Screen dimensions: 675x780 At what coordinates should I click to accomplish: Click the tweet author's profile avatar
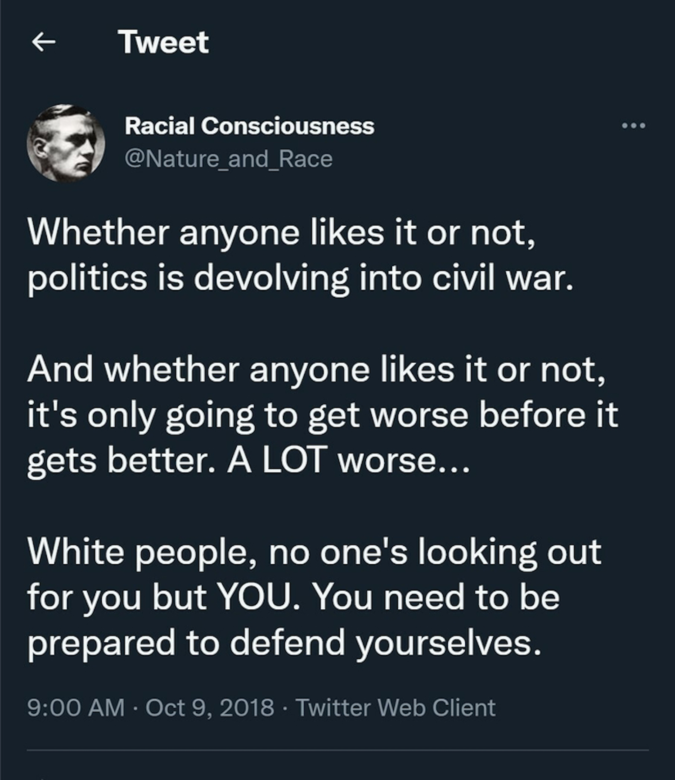(x=66, y=143)
